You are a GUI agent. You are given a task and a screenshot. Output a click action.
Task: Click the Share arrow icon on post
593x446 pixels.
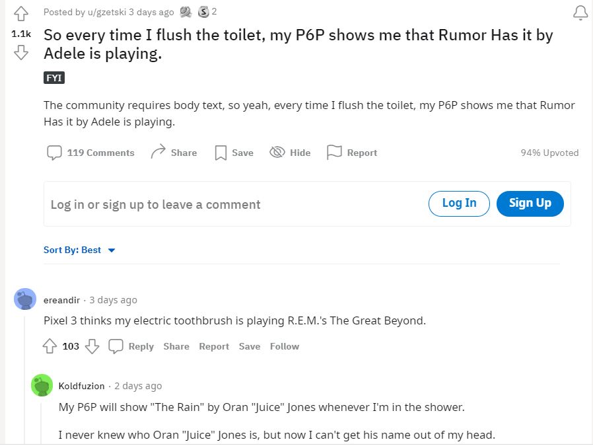[158, 153]
